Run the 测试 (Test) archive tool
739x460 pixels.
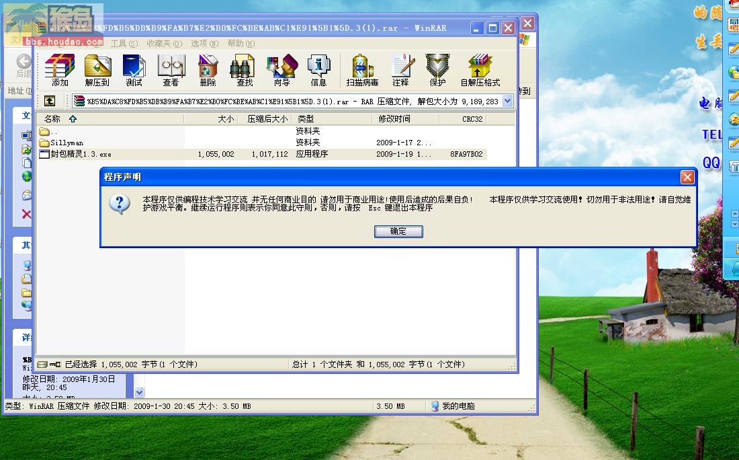point(134,71)
